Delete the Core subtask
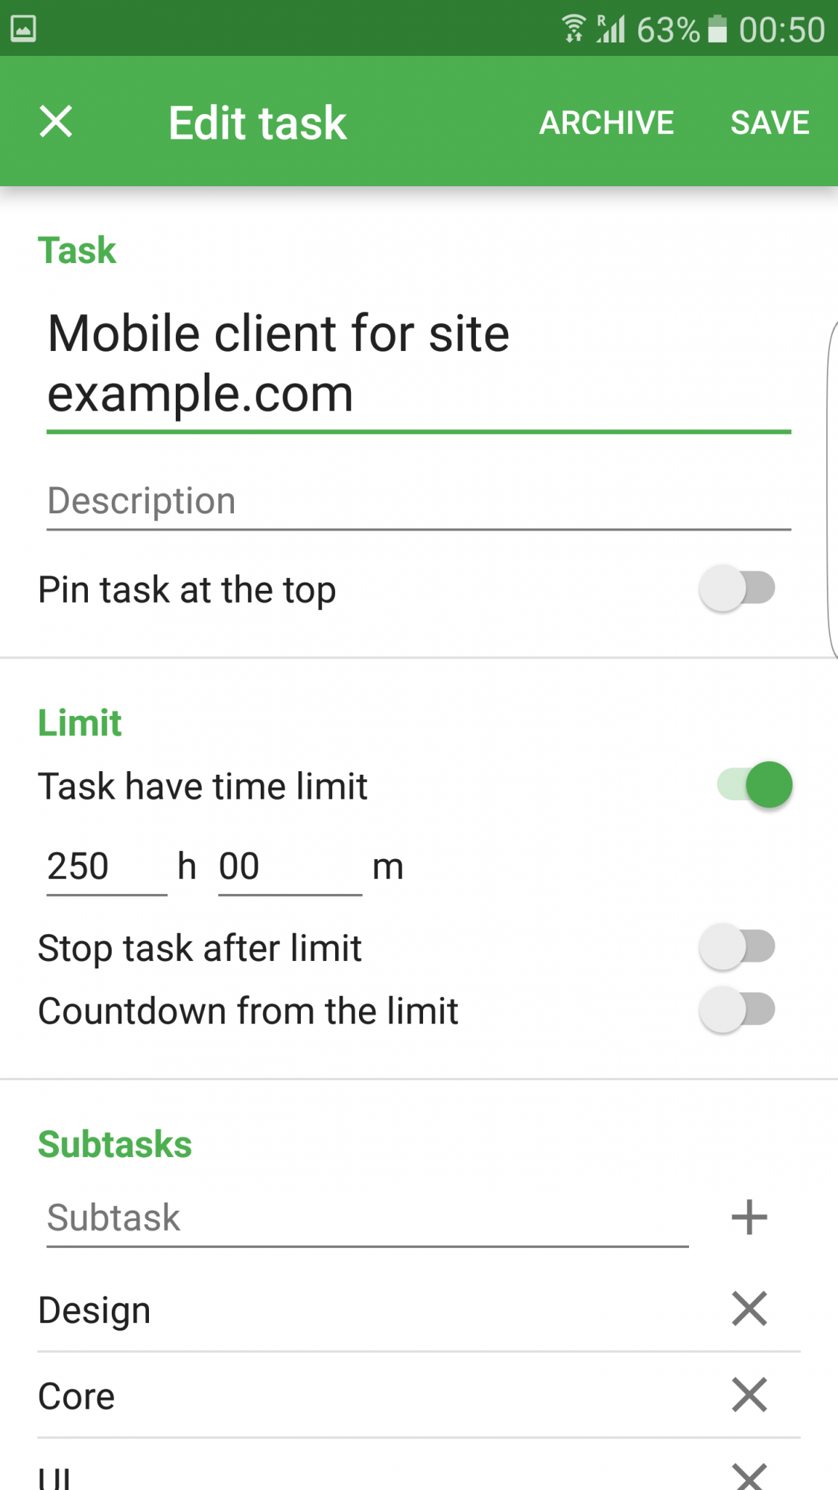Image resolution: width=838 pixels, height=1490 pixels. pyautogui.click(x=749, y=1395)
